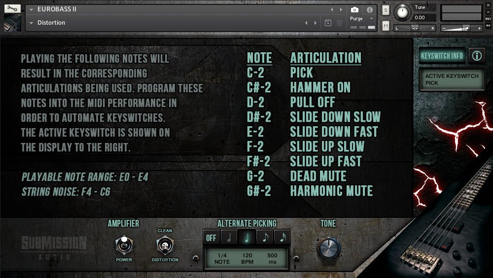
Task: Toggle the amplifier Power switch
Action: click(124, 244)
